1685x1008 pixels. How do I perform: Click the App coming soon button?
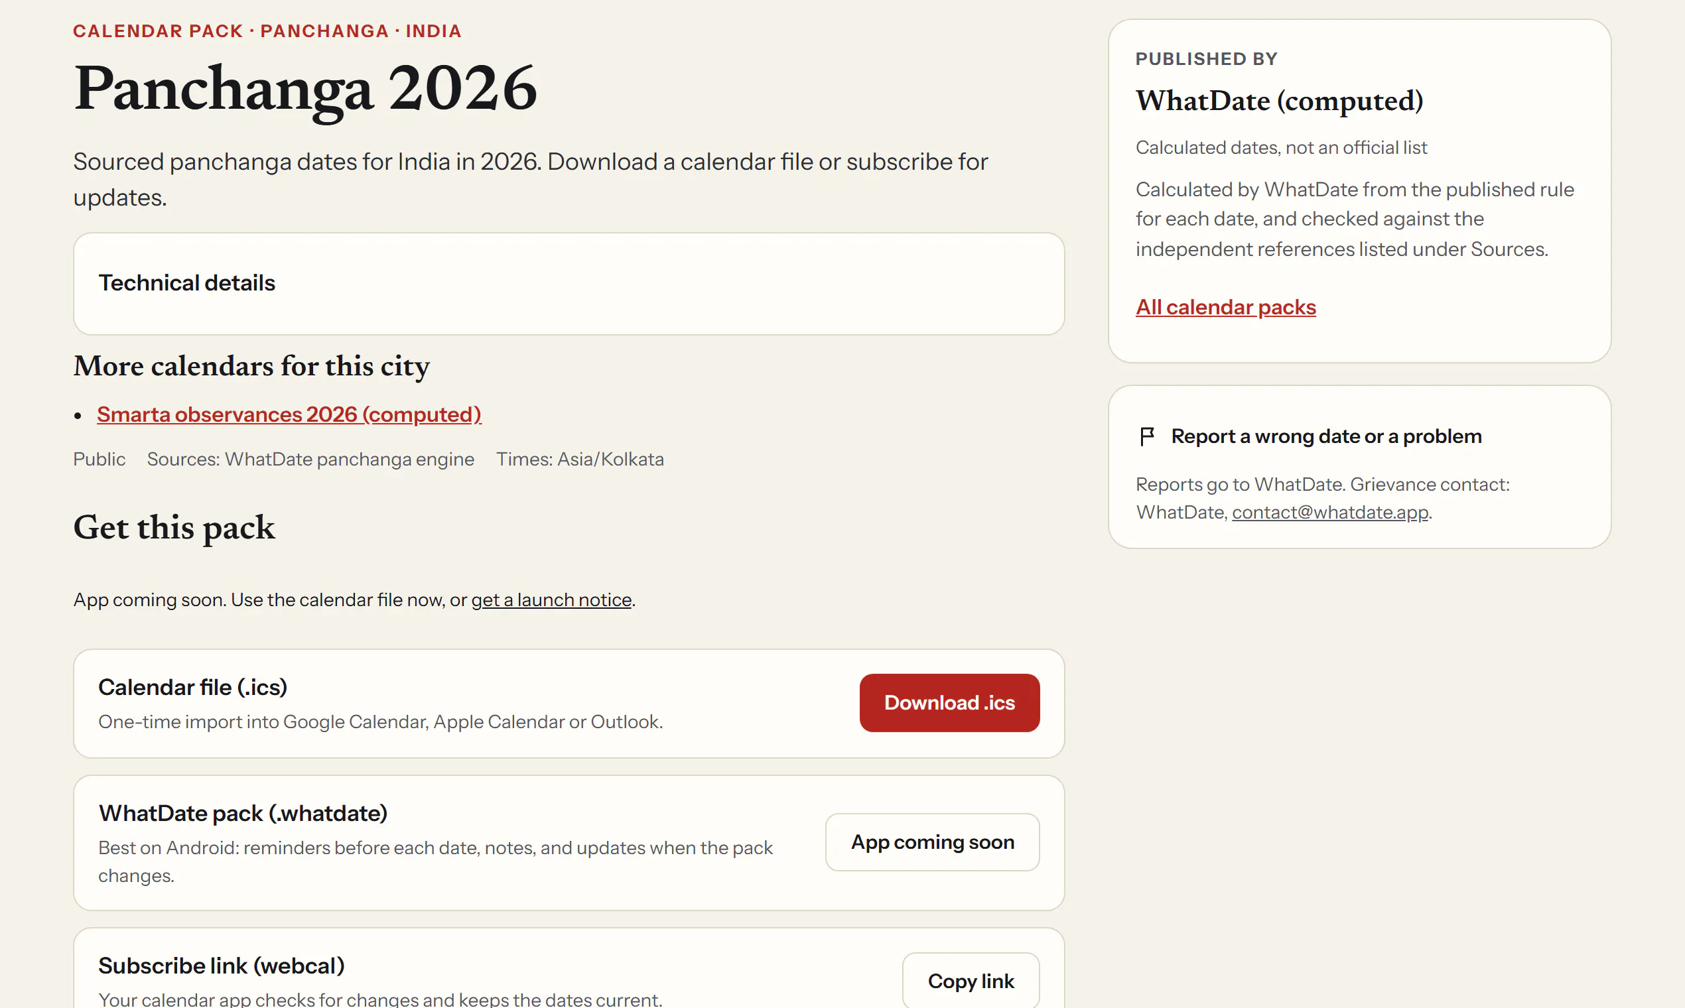(931, 842)
